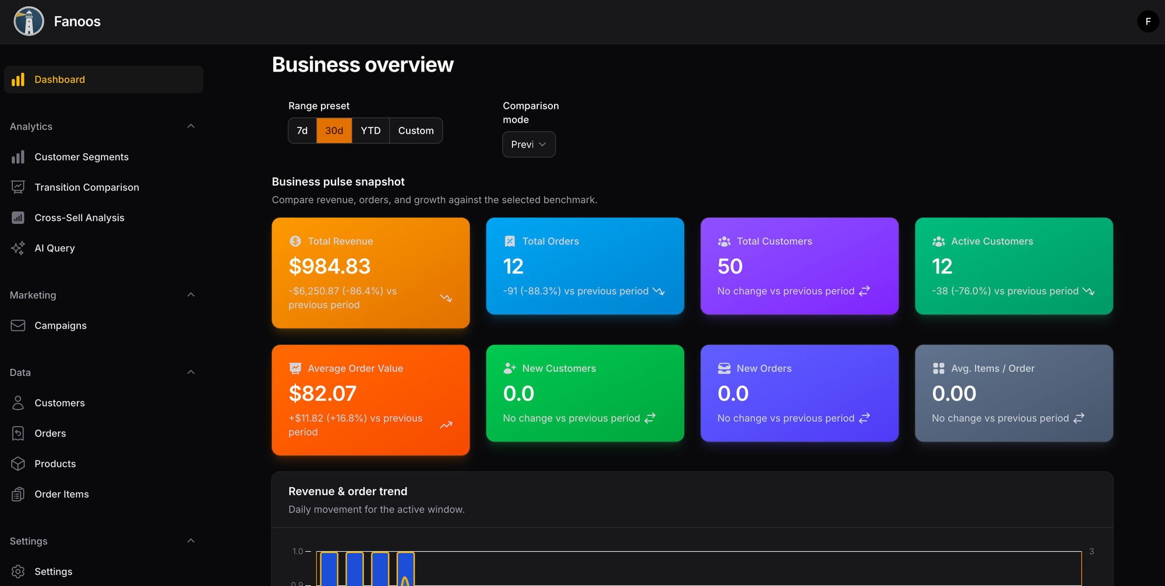Image resolution: width=1165 pixels, height=586 pixels.
Task: Click the Fanoos lighthouse logo
Action: pos(29,22)
